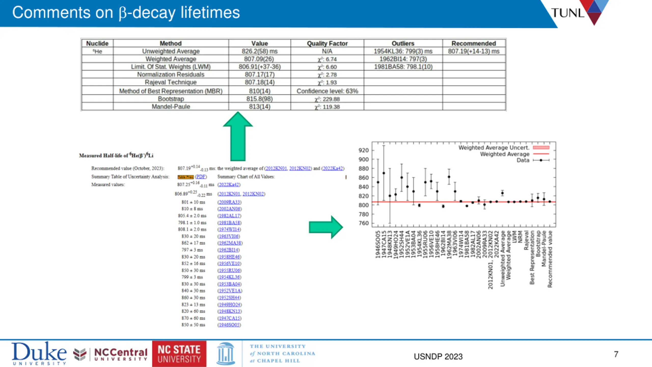The height and width of the screenshot is (367, 652).
Task: Open the 1948KN13 reference link
Action: point(229,311)
